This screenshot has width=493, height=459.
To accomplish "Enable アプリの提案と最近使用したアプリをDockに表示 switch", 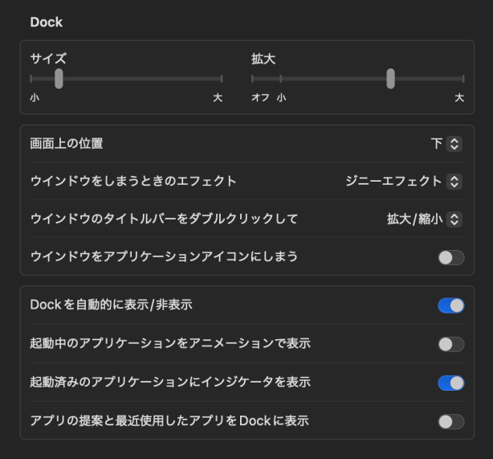I will click(451, 422).
